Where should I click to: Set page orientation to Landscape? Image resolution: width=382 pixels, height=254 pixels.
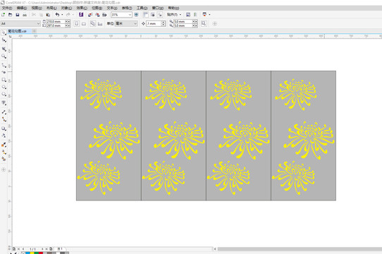coord(84,24)
